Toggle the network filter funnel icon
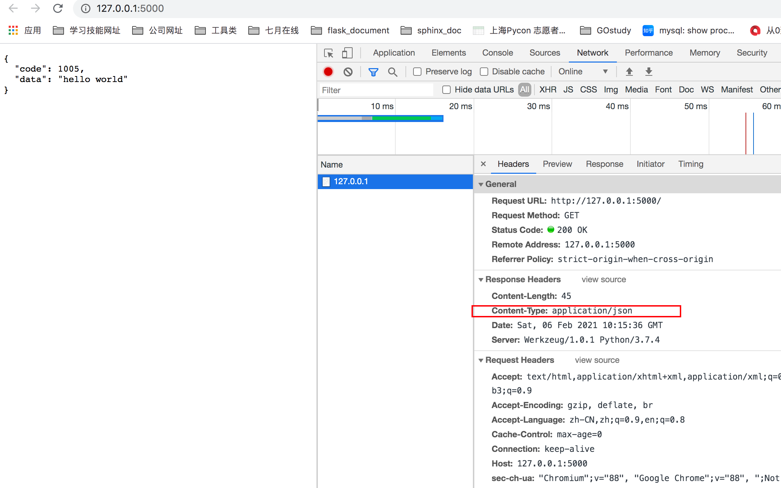The height and width of the screenshot is (488, 781). [373, 72]
